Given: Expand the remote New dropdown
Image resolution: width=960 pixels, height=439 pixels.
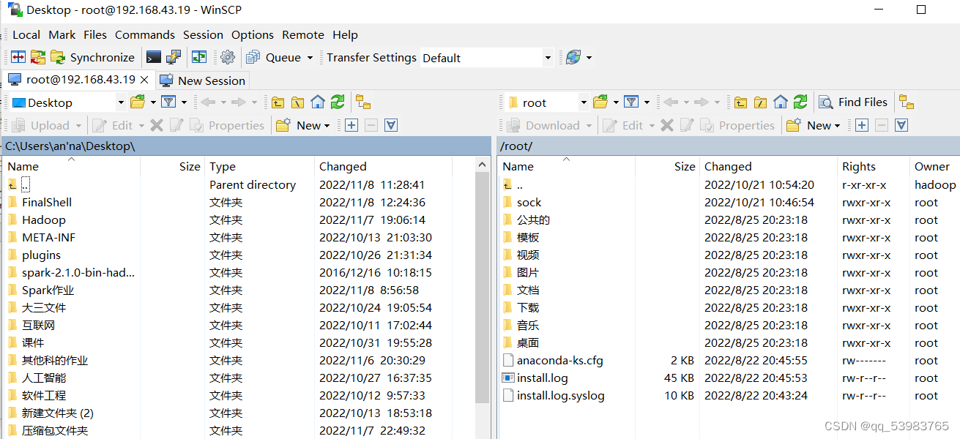Looking at the screenshot, I should pos(837,126).
